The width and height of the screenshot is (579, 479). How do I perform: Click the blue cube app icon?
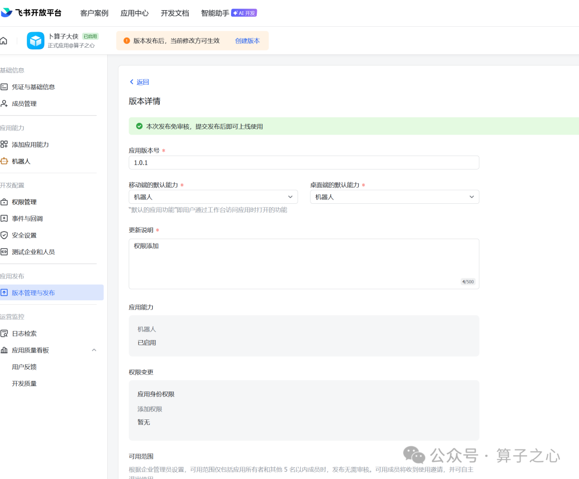pos(35,41)
